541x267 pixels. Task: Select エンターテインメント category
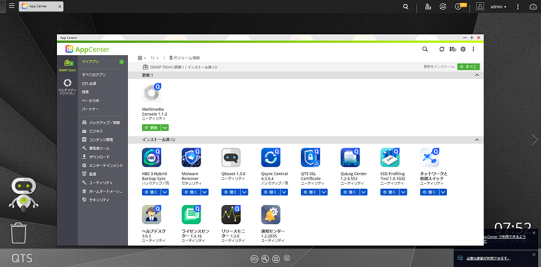[103, 165]
